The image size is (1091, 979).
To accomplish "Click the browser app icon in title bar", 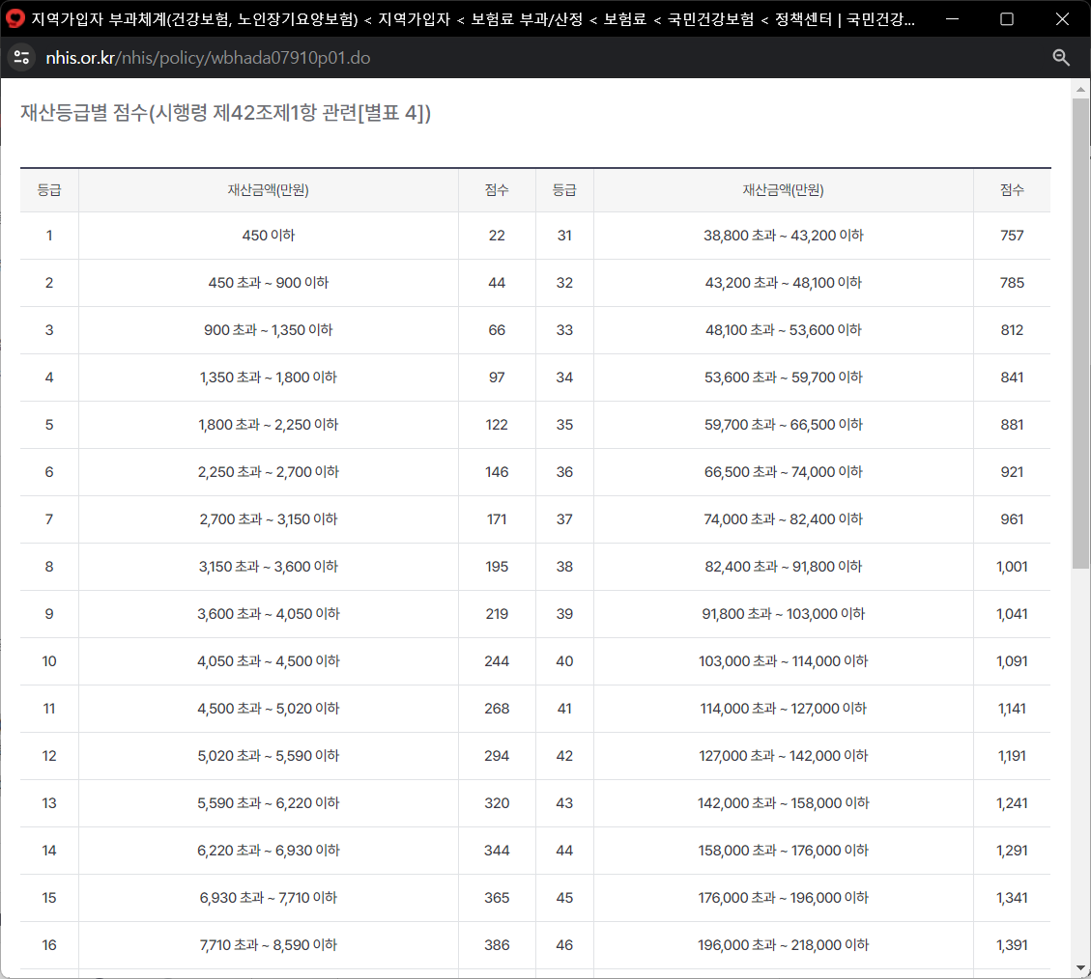I will pos(15,18).
